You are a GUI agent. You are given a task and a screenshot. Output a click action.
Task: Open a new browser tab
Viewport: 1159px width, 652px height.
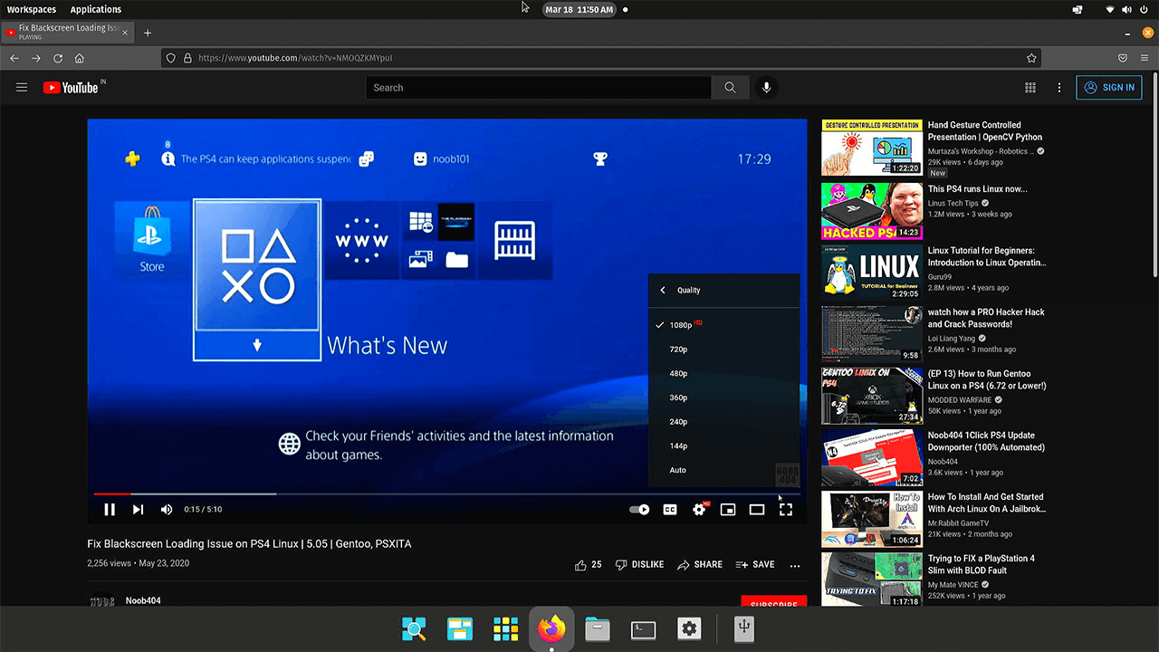coord(148,33)
